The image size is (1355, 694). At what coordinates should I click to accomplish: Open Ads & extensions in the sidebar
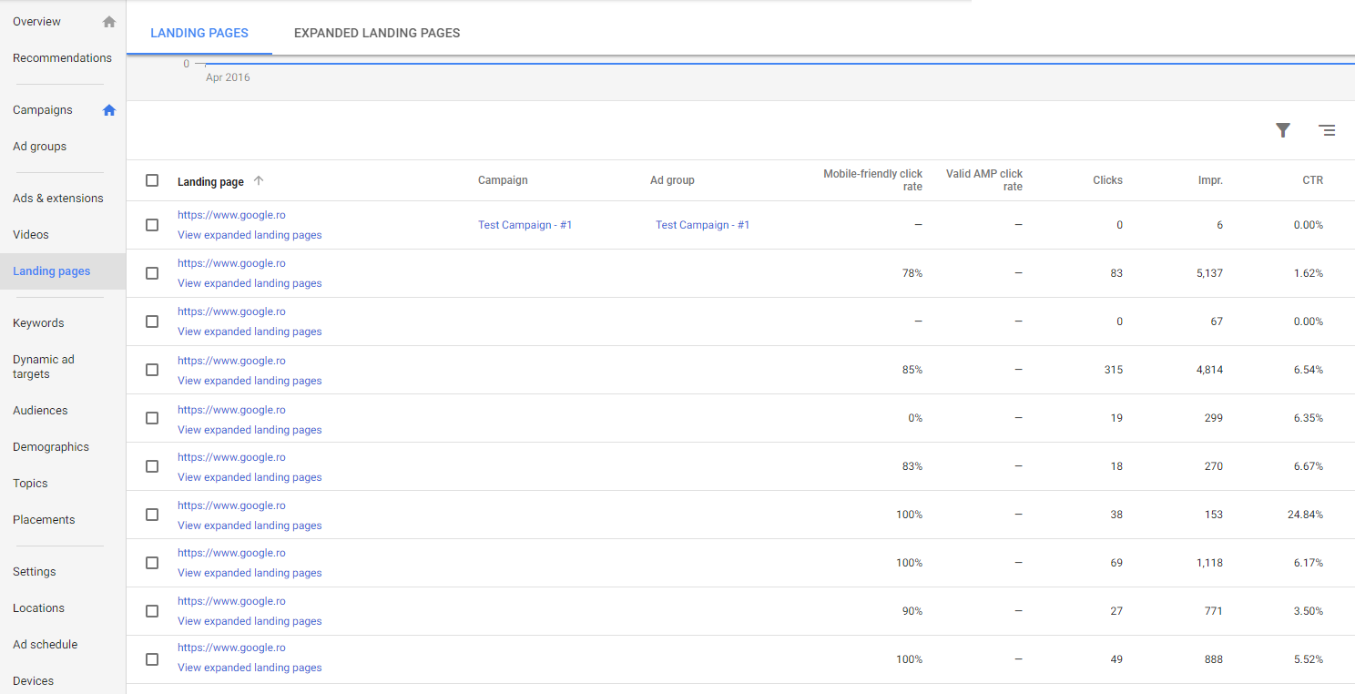tap(58, 199)
